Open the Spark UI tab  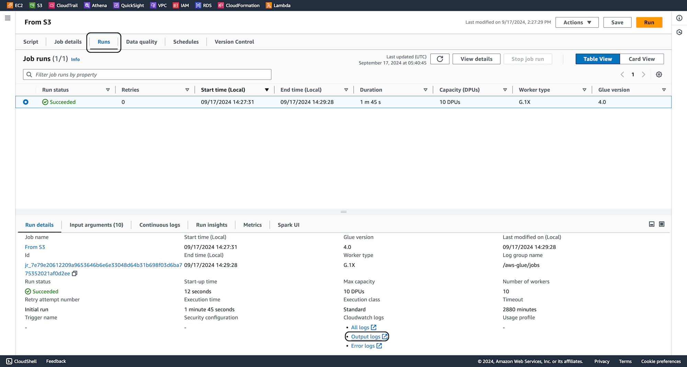tap(289, 225)
